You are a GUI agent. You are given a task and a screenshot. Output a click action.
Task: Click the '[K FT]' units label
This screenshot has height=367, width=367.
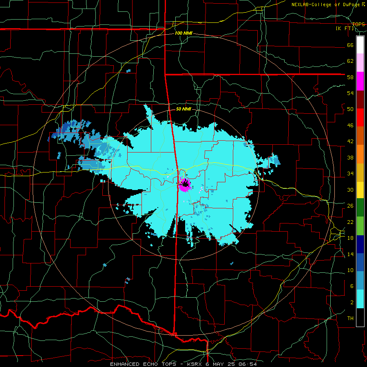[x=345, y=28]
